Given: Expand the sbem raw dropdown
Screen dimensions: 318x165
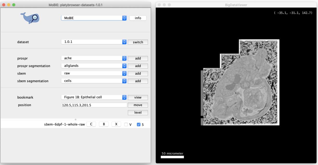Looking at the screenshot, I should pyautogui.click(x=94, y=74).
